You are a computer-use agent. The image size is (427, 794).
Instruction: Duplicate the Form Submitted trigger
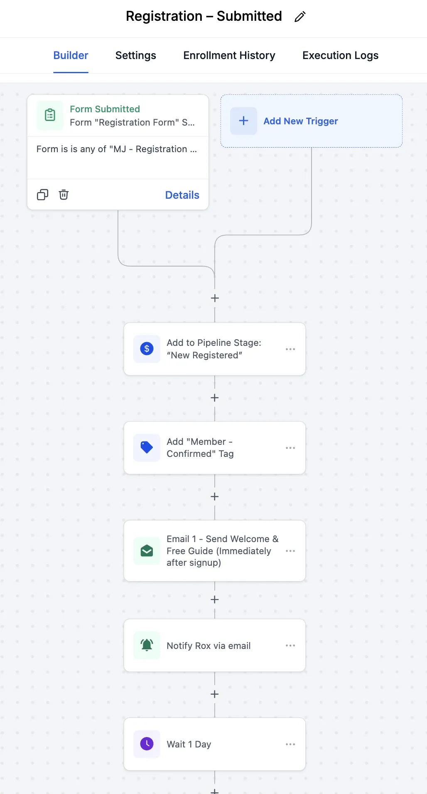coord(43,195)
